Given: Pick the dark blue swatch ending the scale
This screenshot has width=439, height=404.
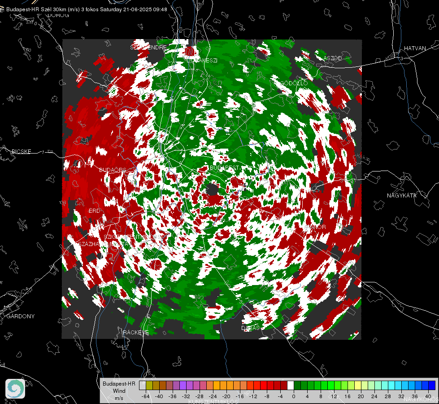Looking at the screenshot, I should point(432,385).
